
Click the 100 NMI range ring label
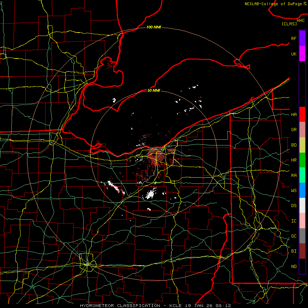154,27
